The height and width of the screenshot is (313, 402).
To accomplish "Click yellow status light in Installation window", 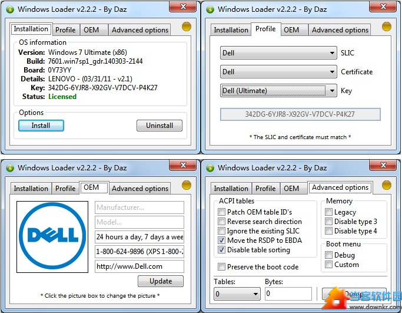I will pyautogui.click(x=187, y=27).
